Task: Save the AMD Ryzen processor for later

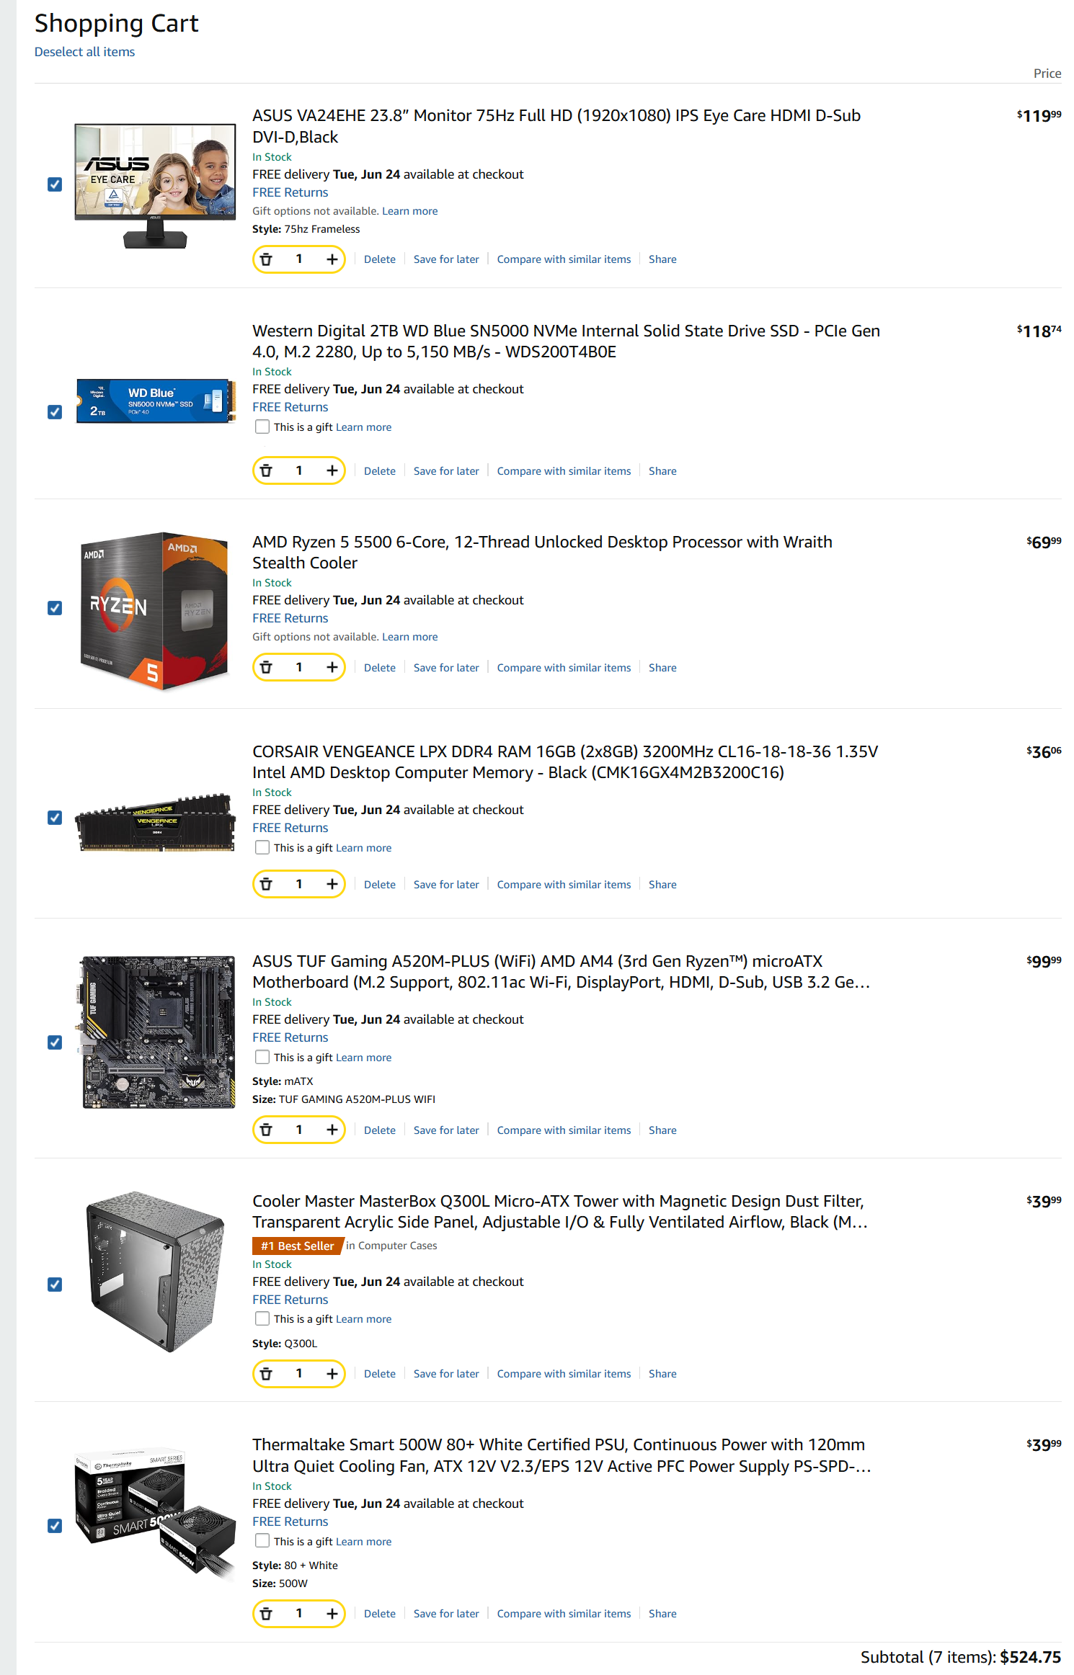Action: coord(446,668)
